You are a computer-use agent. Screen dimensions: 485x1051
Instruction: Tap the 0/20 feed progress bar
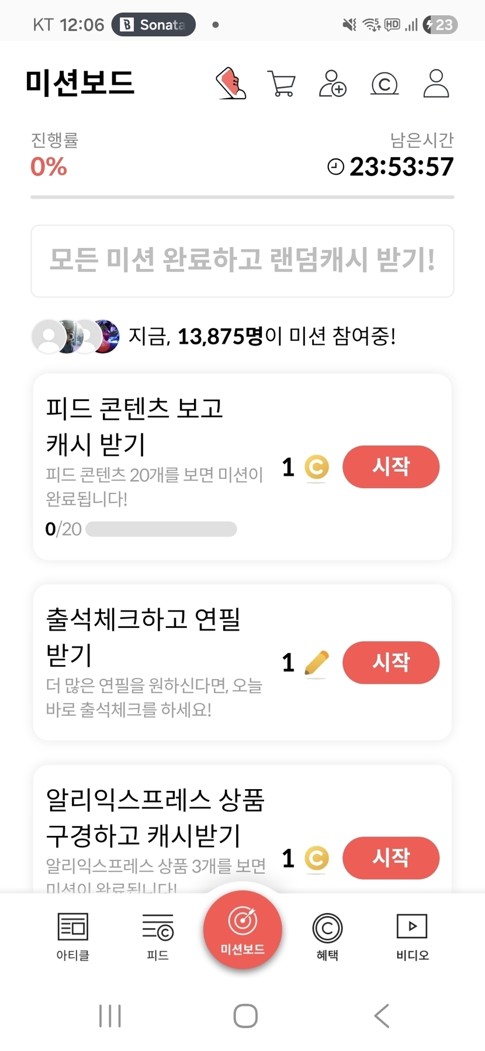[161, 529]
